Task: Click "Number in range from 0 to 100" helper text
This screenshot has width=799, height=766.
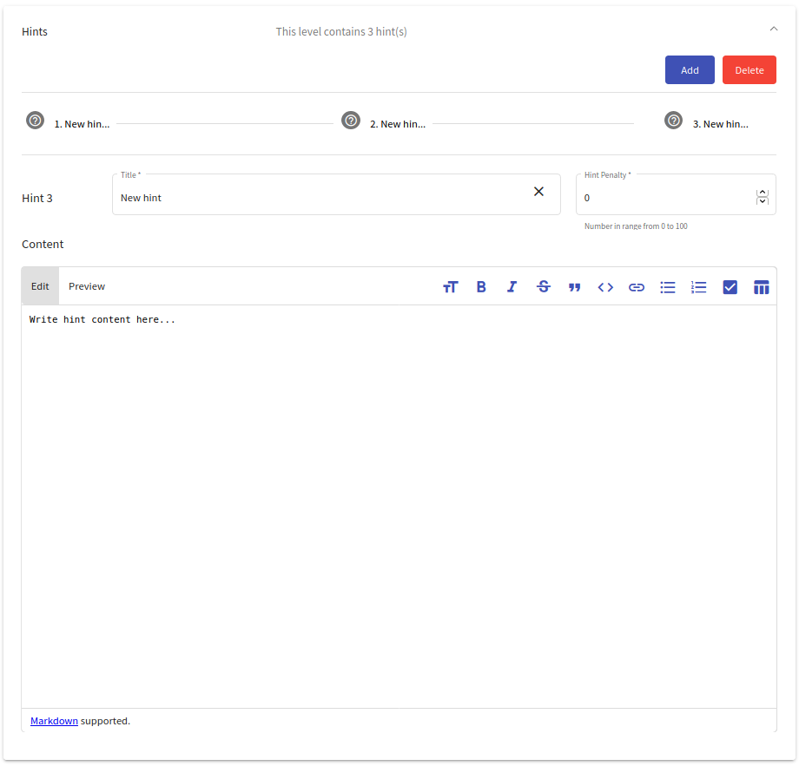Action: pos(636,226)
